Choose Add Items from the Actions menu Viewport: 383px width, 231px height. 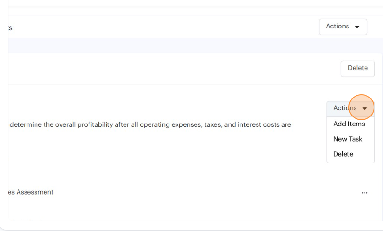349,124
